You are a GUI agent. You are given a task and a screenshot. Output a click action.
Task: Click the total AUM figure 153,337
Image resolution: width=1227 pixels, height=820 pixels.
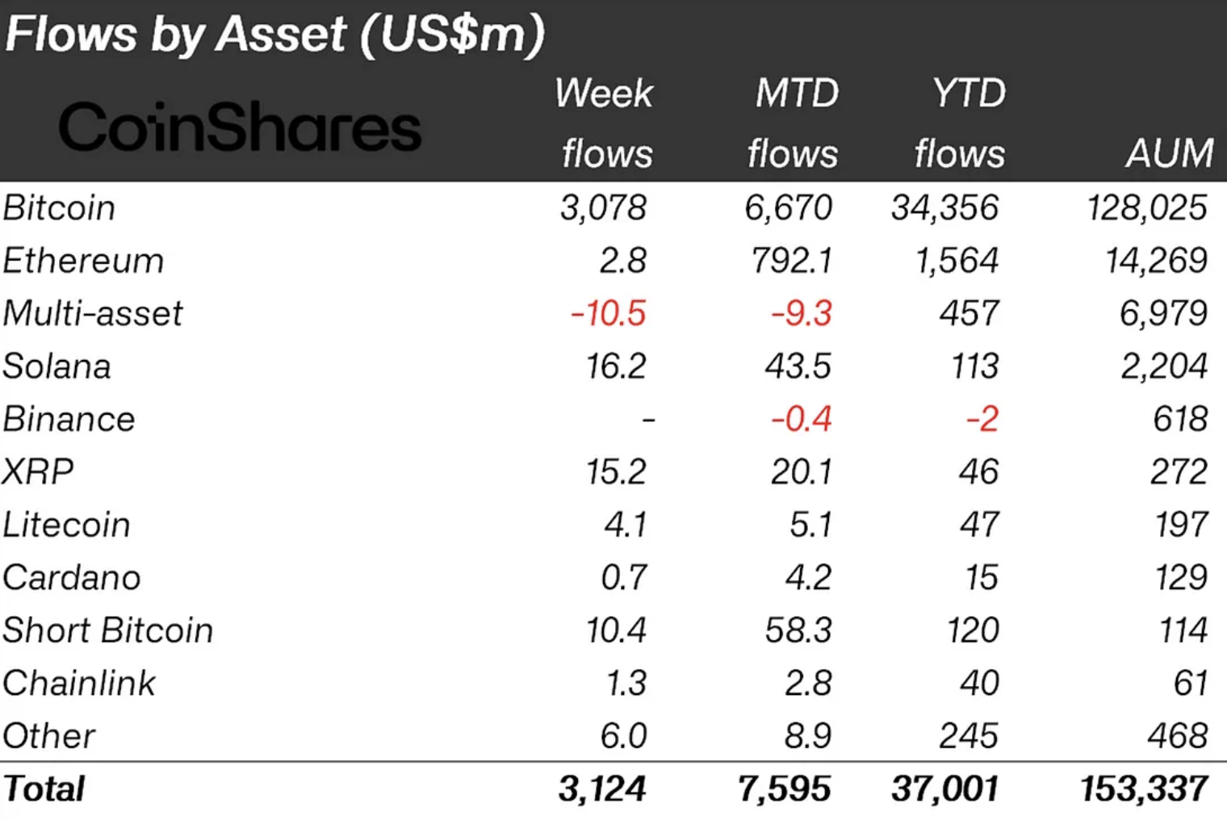tap(1144, 789)
